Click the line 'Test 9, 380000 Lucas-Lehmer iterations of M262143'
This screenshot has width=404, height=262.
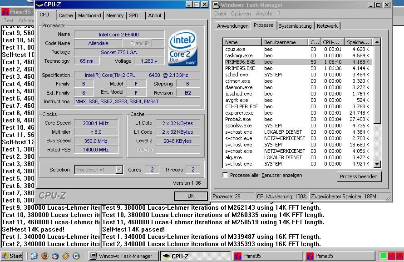click(211, 207)
